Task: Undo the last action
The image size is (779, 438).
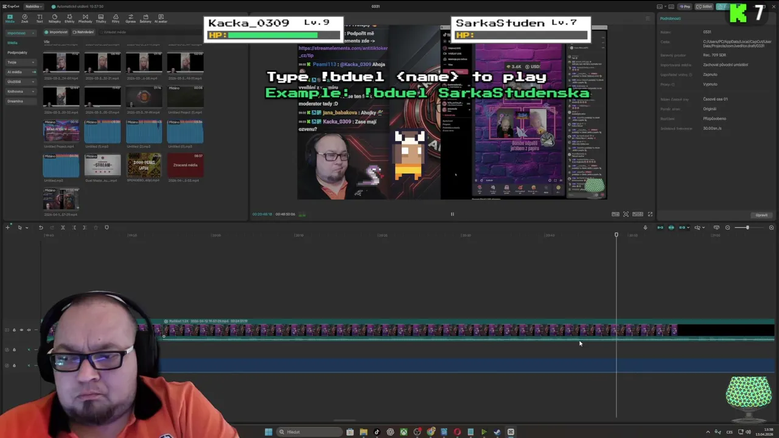Action: point(41,228)
